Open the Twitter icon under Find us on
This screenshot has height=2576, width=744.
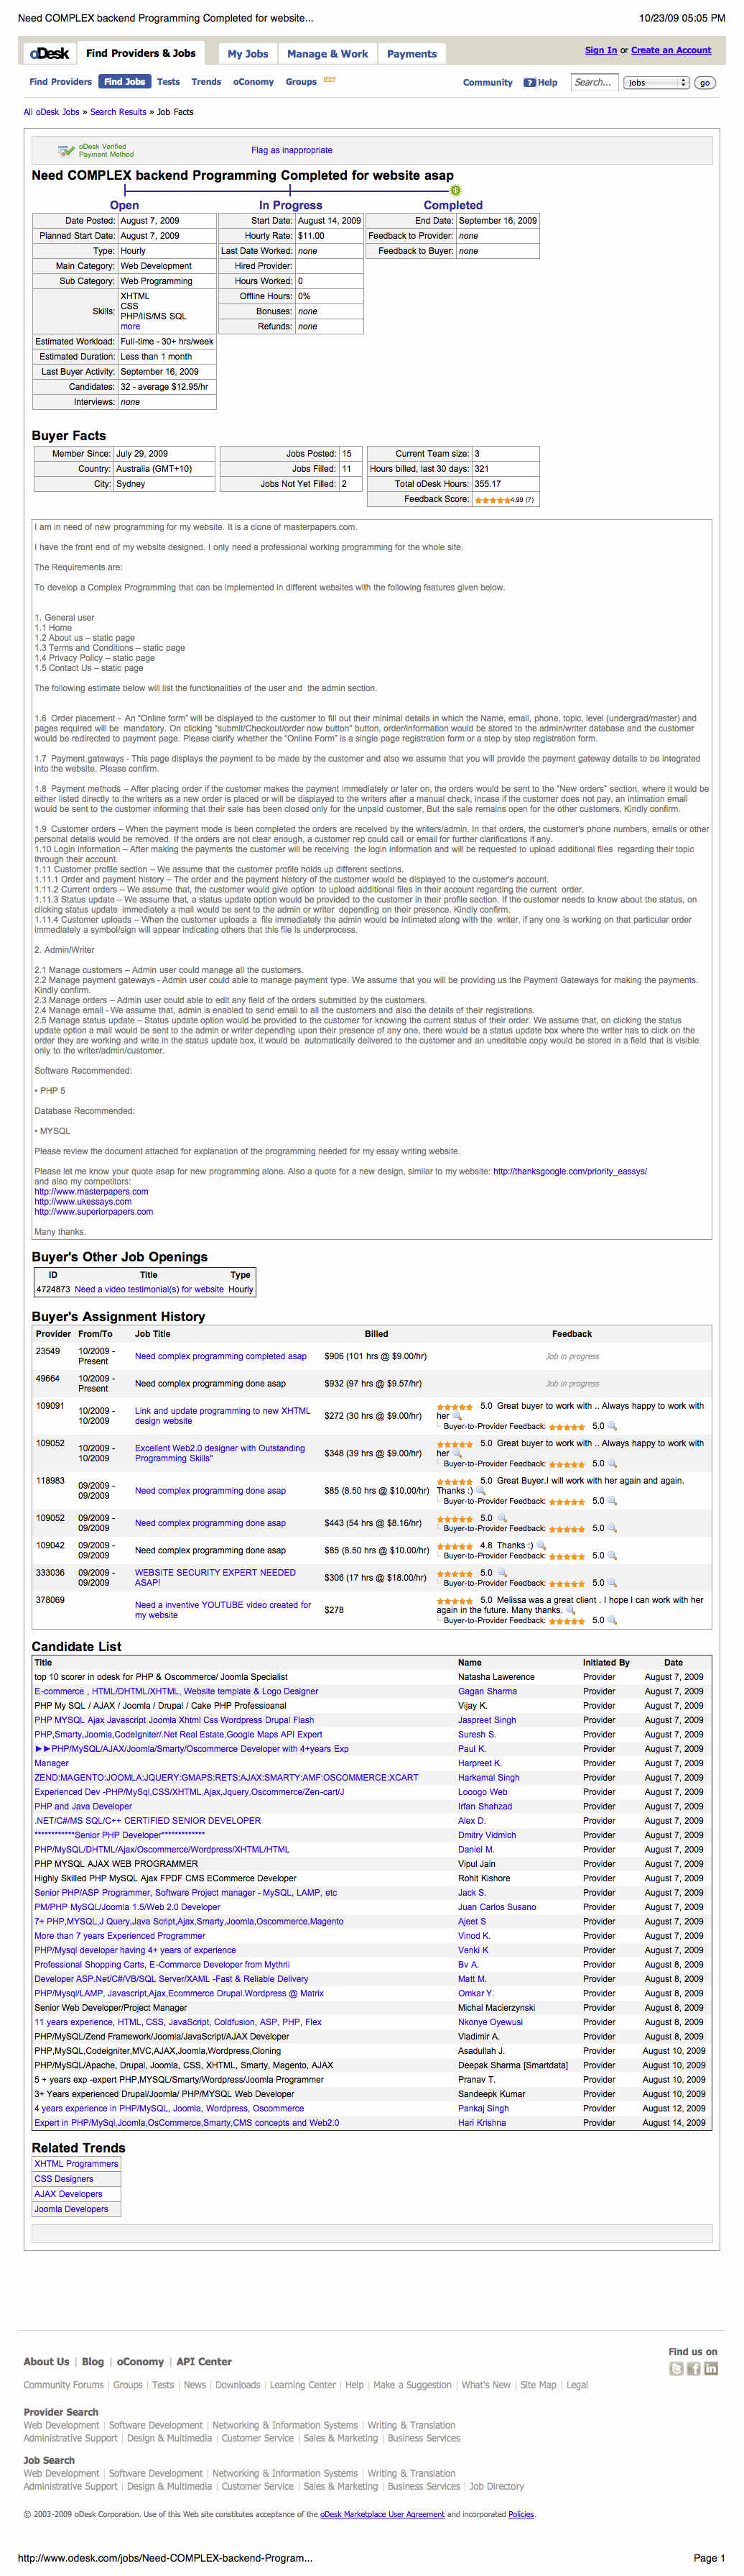[x=676, y=2368]
